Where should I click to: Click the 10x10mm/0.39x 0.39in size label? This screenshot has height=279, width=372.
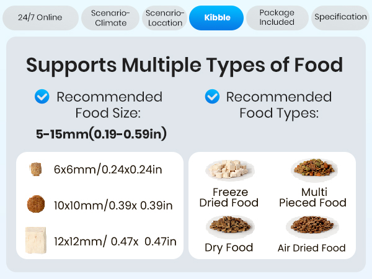[x=113, y=205]
